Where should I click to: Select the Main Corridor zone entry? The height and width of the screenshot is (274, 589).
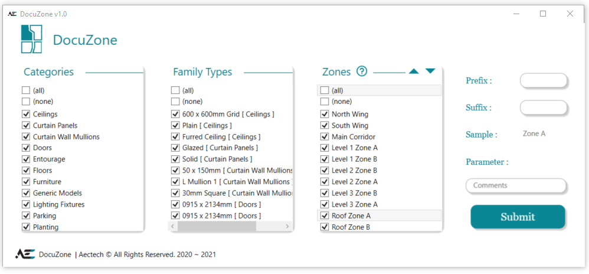(x=353, y=136)
